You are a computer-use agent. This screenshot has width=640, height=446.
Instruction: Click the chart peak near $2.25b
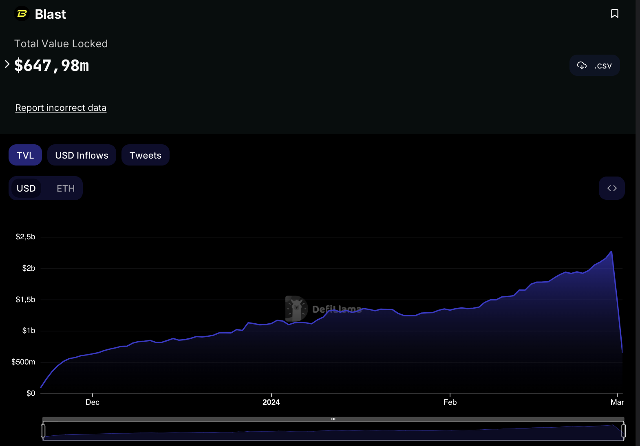point(611,252)
